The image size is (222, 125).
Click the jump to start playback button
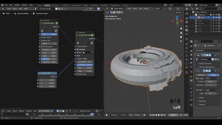[x=151, y=115]
